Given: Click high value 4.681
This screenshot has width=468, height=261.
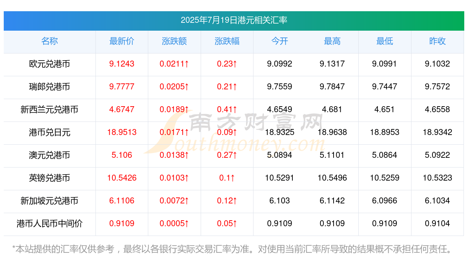Looking at the screenshot, I should [x=332, y=110].
